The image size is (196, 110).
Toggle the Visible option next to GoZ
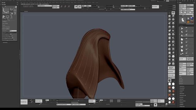(x=189, y=12)
